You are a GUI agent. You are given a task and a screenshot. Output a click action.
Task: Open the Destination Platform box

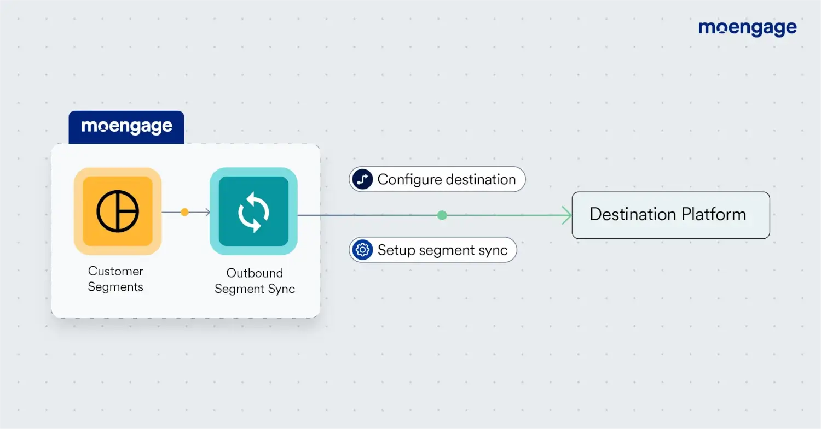(671, 215)
